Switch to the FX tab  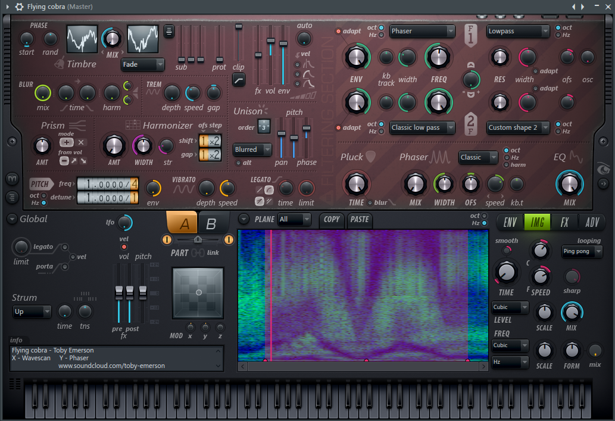click(x=564, y=223)
